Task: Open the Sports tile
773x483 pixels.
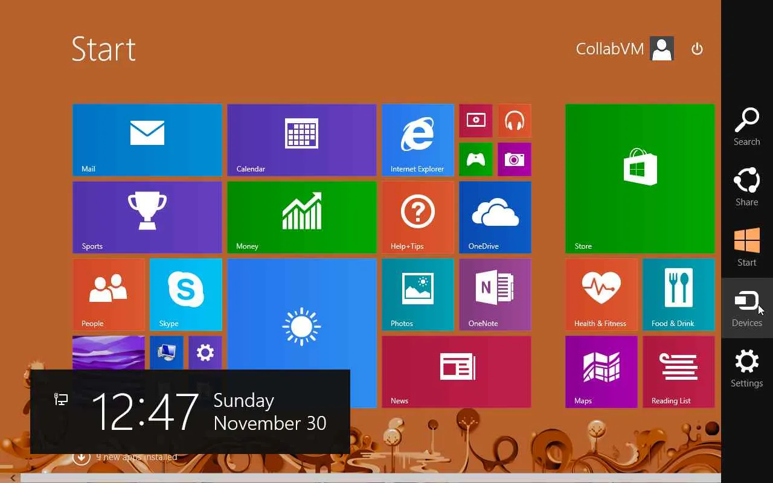Action: (x=147, y=217)
